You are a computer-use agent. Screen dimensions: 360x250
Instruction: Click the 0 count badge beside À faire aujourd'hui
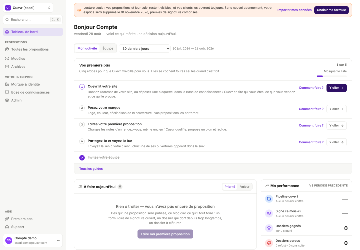tap(120, 186)
